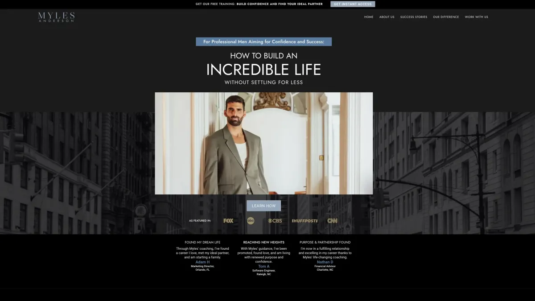Click the Myles Anderson logo

[56, 17]
